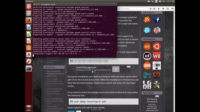The width and height of the screenshot is (200, 112).
Task: Open the 'ud' site icon
Action: coord(147,56)
